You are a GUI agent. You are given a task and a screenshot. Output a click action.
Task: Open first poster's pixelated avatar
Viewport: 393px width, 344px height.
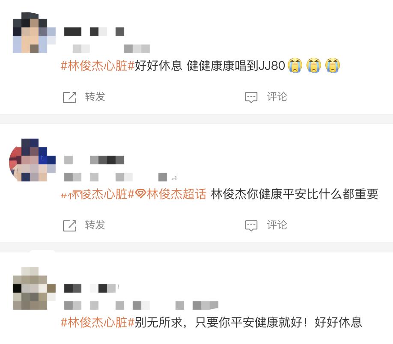pos(34,33)
